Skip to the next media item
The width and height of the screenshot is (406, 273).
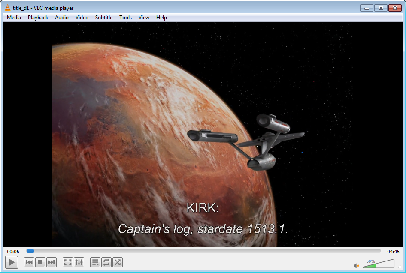[x=51, y=262]
